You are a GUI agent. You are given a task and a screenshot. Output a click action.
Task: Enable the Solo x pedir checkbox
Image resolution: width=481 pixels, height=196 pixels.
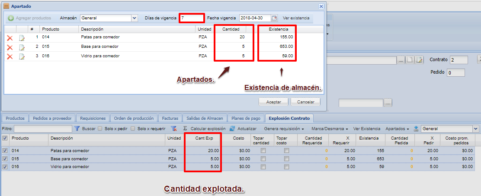[x=100, y=128]
